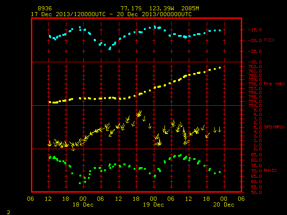Click the 77.17S latitude text

coord(131,9)
